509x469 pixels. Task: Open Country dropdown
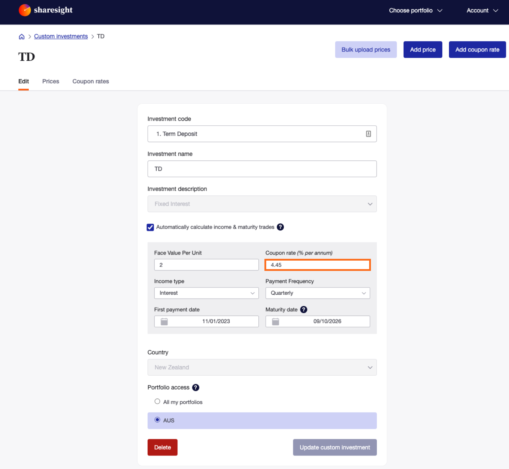(x=262, y=367)
